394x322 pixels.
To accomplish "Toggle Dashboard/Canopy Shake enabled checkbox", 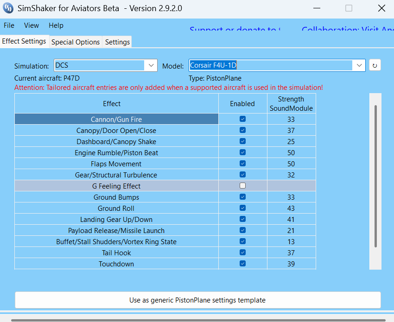I will pyautogui.click(x=242, y=141).
